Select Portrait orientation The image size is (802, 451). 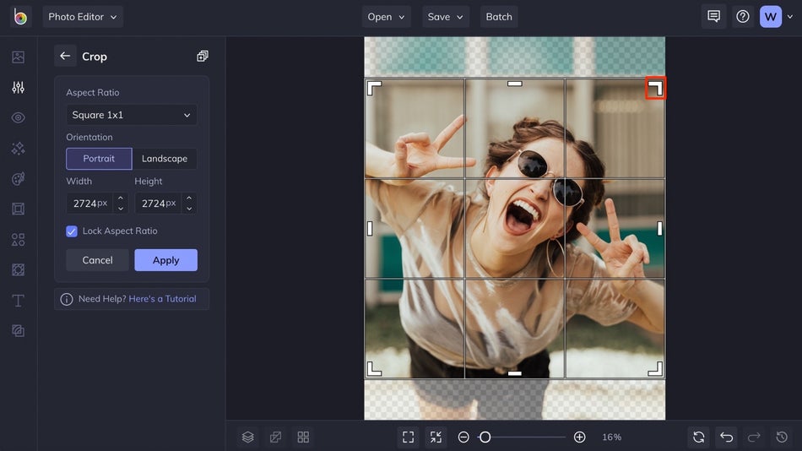pos(99,159)
